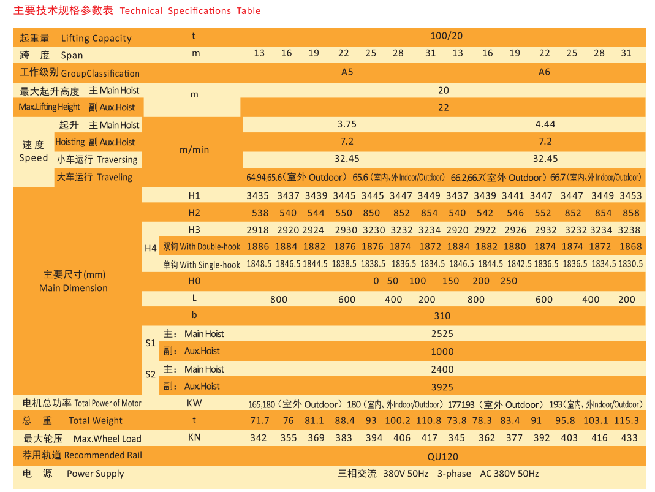Select the 4.44 main hoist speed value
This screenshot has width=655, height=492.
[x=545, y=124]
